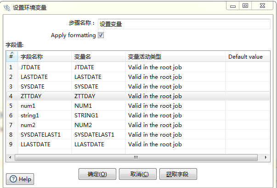
Task: Toggle the Apply formatting checkbox
Action: (x=101, y=35)
